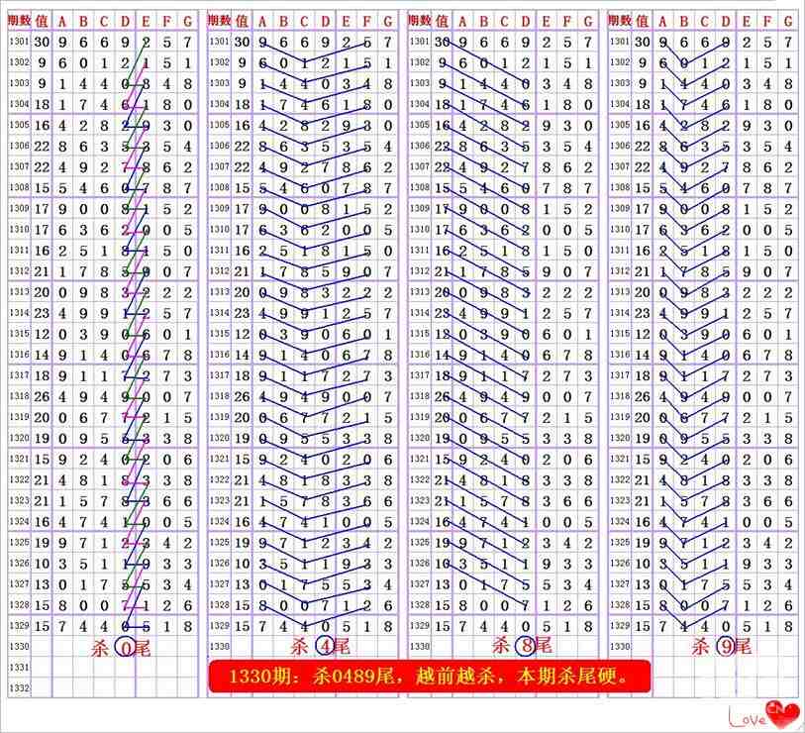Click column header A in the first panel

(62, 20)
